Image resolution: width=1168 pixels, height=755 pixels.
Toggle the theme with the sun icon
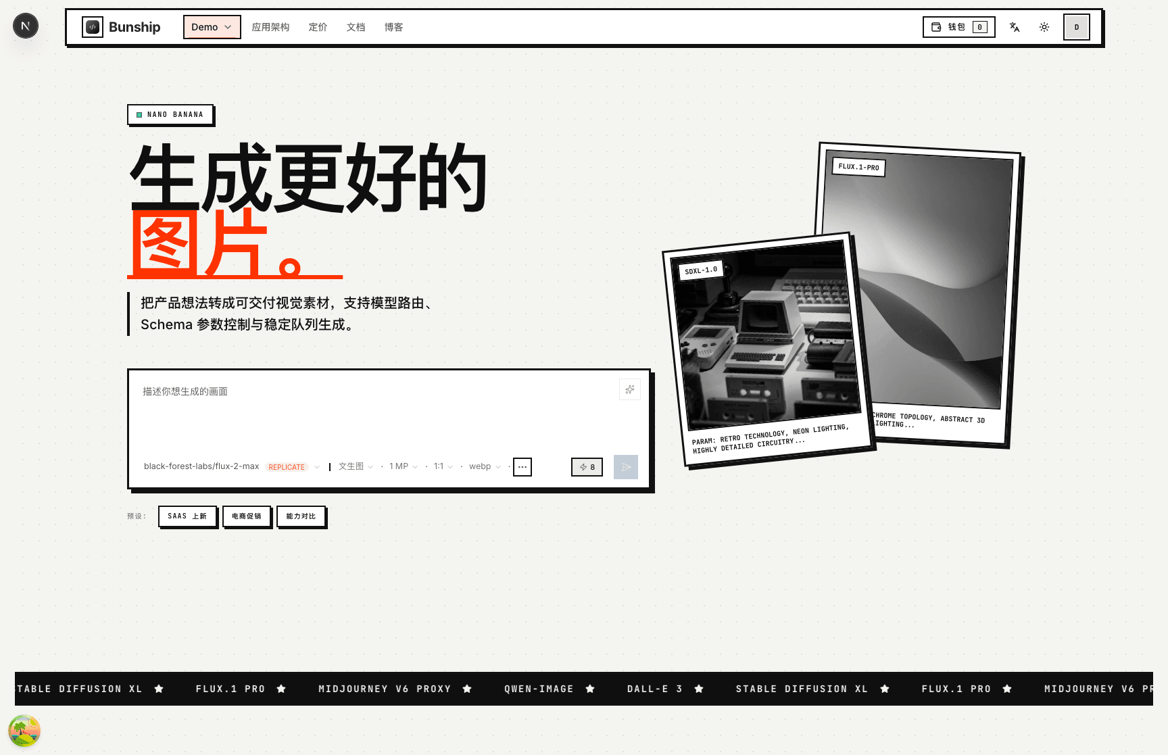(1044, 27)
